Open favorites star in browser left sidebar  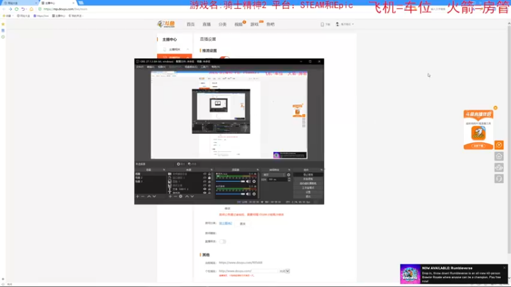[3, 24]
